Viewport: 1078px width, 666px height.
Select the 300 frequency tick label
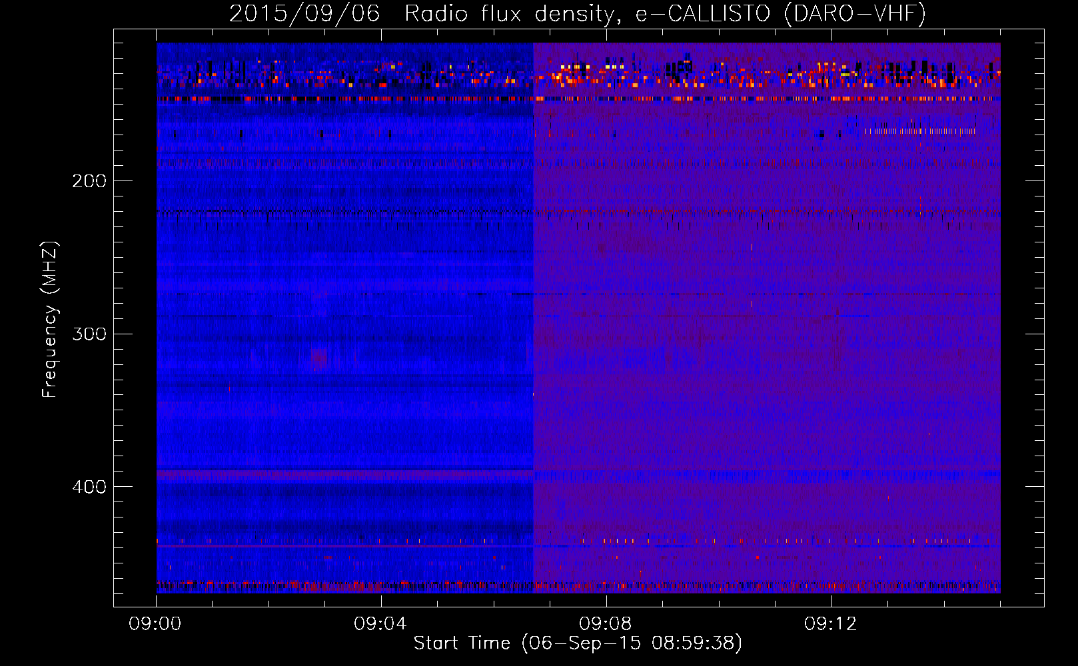click(89, 334)
